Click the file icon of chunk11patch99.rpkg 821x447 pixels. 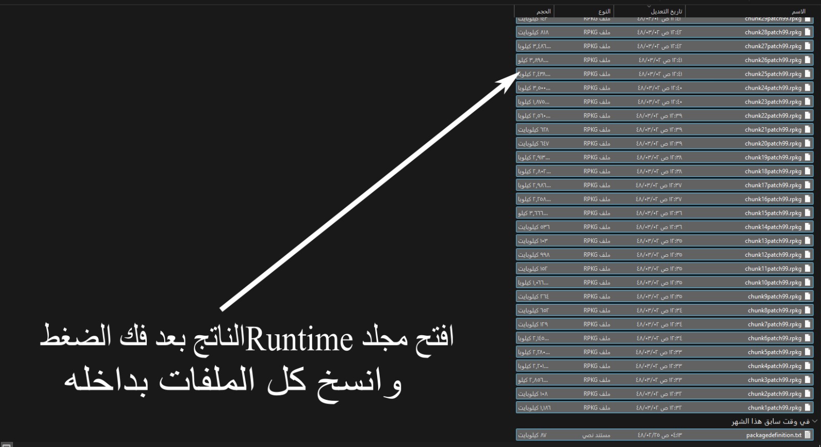point(808,269)
